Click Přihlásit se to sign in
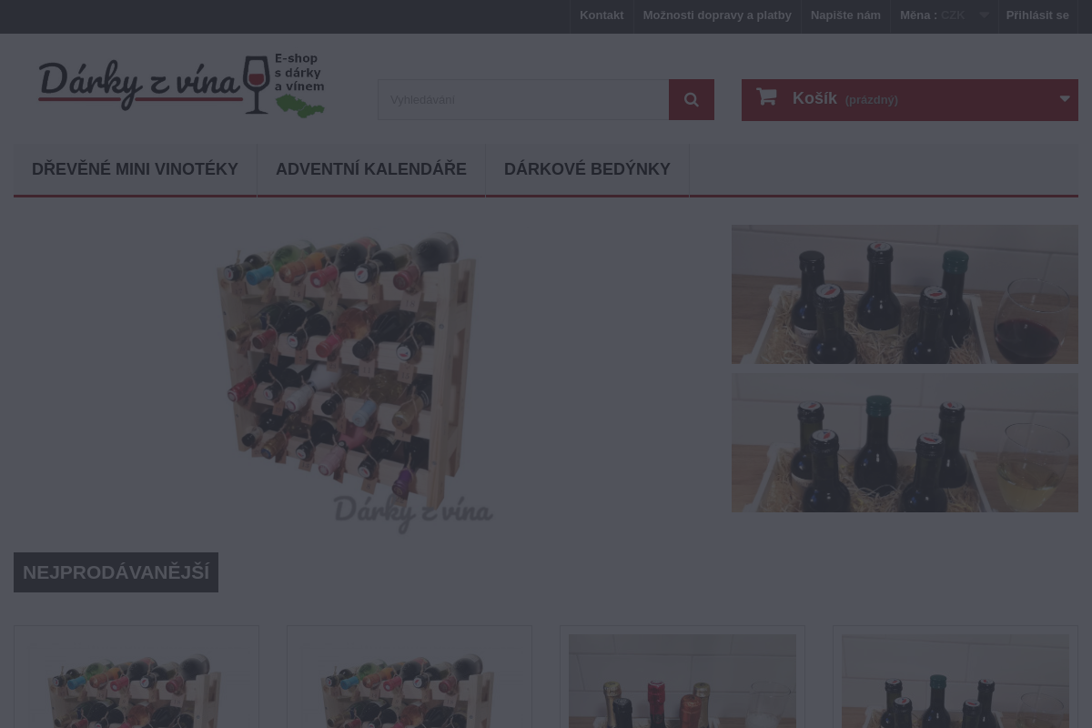Viewport: 1092px width, 728px height. (x=1037, y=15)
